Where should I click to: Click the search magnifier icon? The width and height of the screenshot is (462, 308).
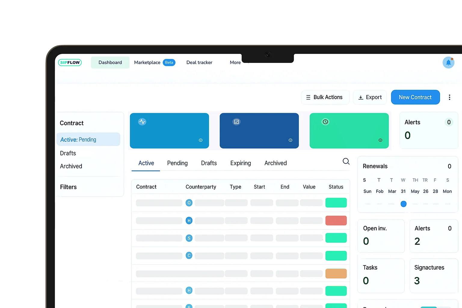click(346, 162)
